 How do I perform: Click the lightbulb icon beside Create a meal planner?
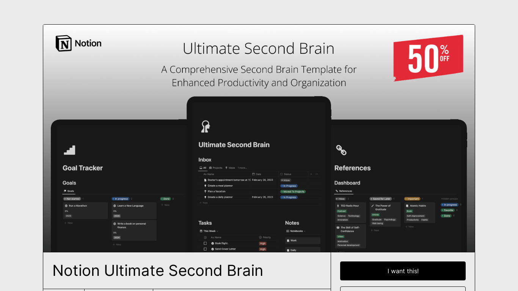pyautogui.click(x=205, y=186)
